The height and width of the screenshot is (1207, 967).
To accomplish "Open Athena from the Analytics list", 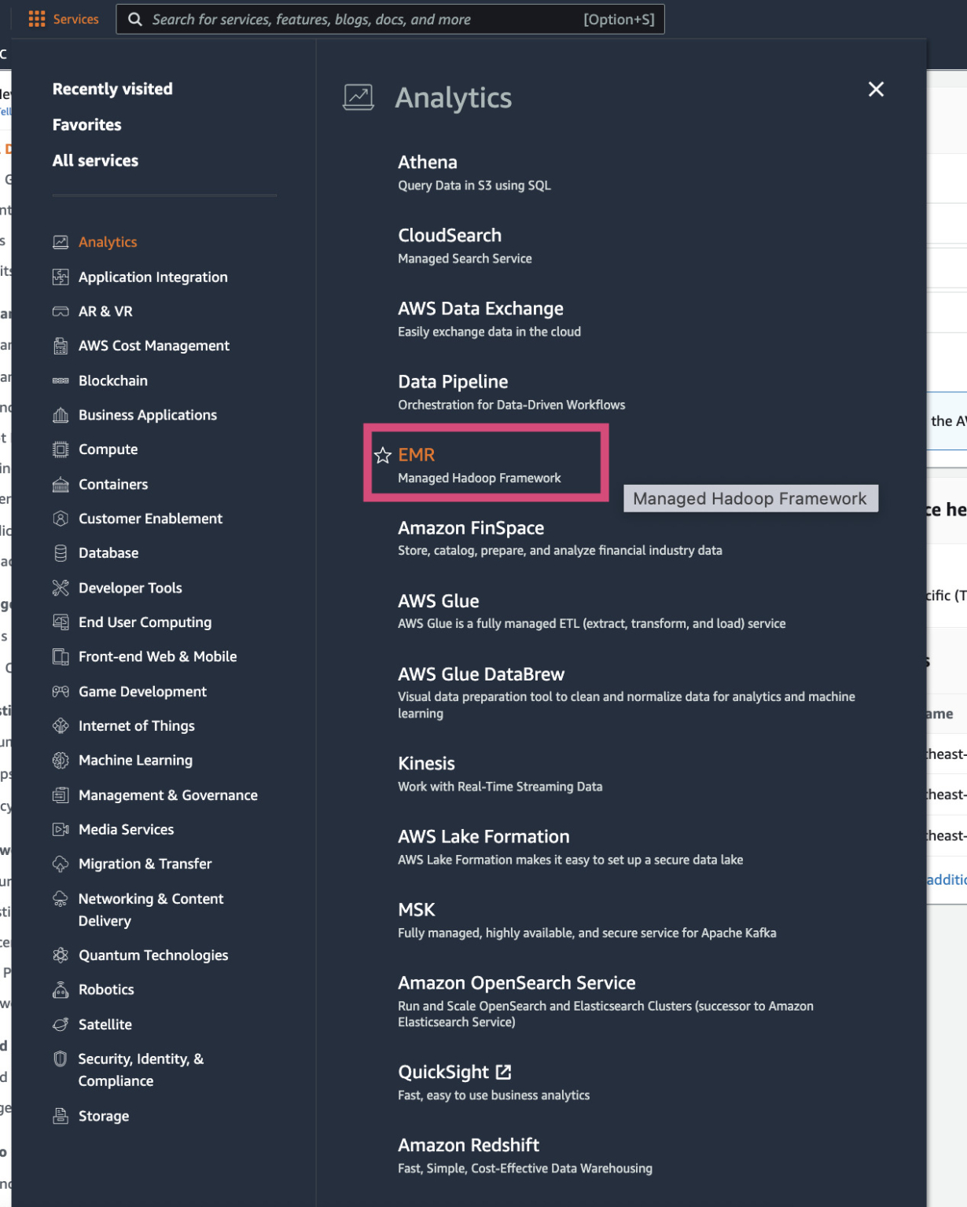I will 428,162.
